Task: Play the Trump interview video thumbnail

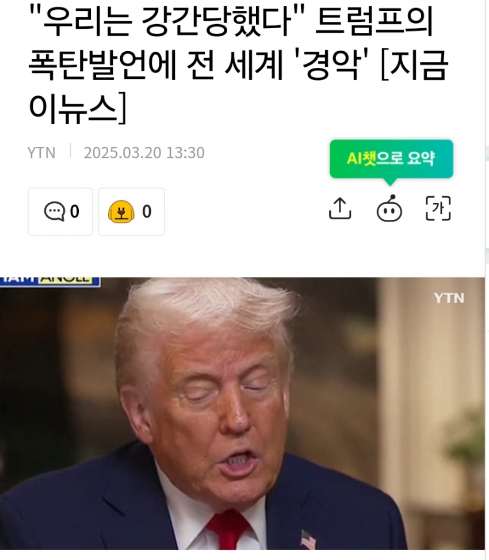Action: click(x=242, y=414)
